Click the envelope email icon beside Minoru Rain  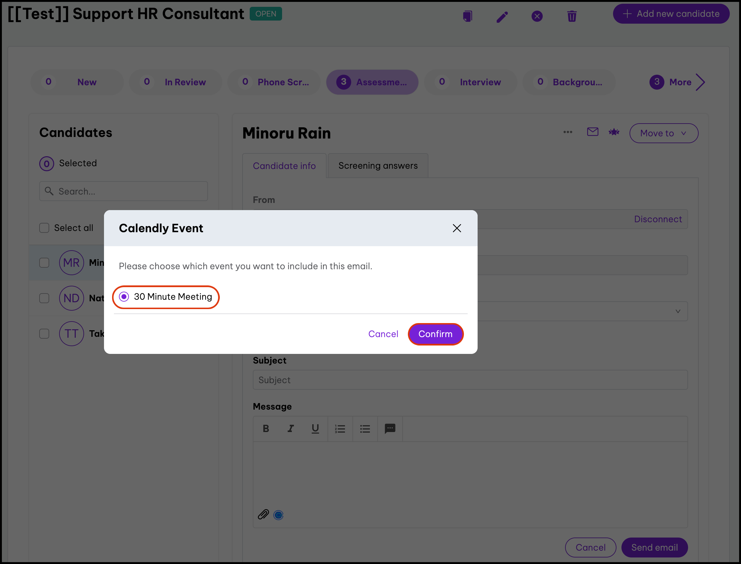pos(592,132)
